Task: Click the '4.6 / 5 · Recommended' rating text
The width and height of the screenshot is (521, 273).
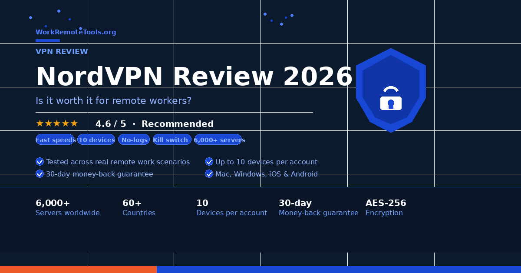Action: point(155,124)
